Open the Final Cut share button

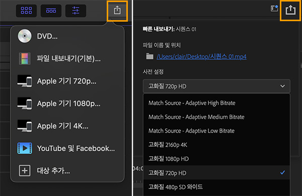click(x=117, y=10)
